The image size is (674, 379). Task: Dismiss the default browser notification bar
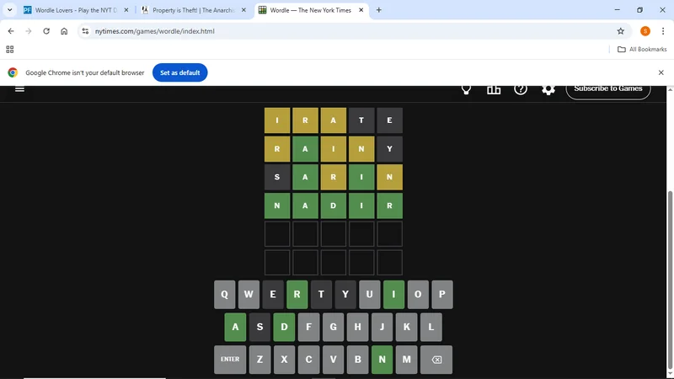(661, 72)
